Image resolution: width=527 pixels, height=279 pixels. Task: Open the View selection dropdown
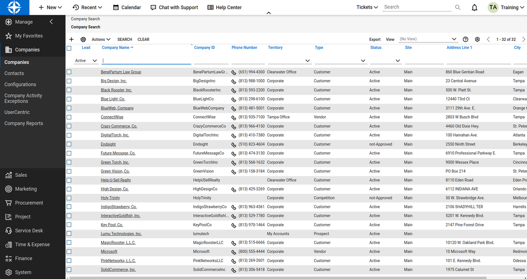click(454, 39)
